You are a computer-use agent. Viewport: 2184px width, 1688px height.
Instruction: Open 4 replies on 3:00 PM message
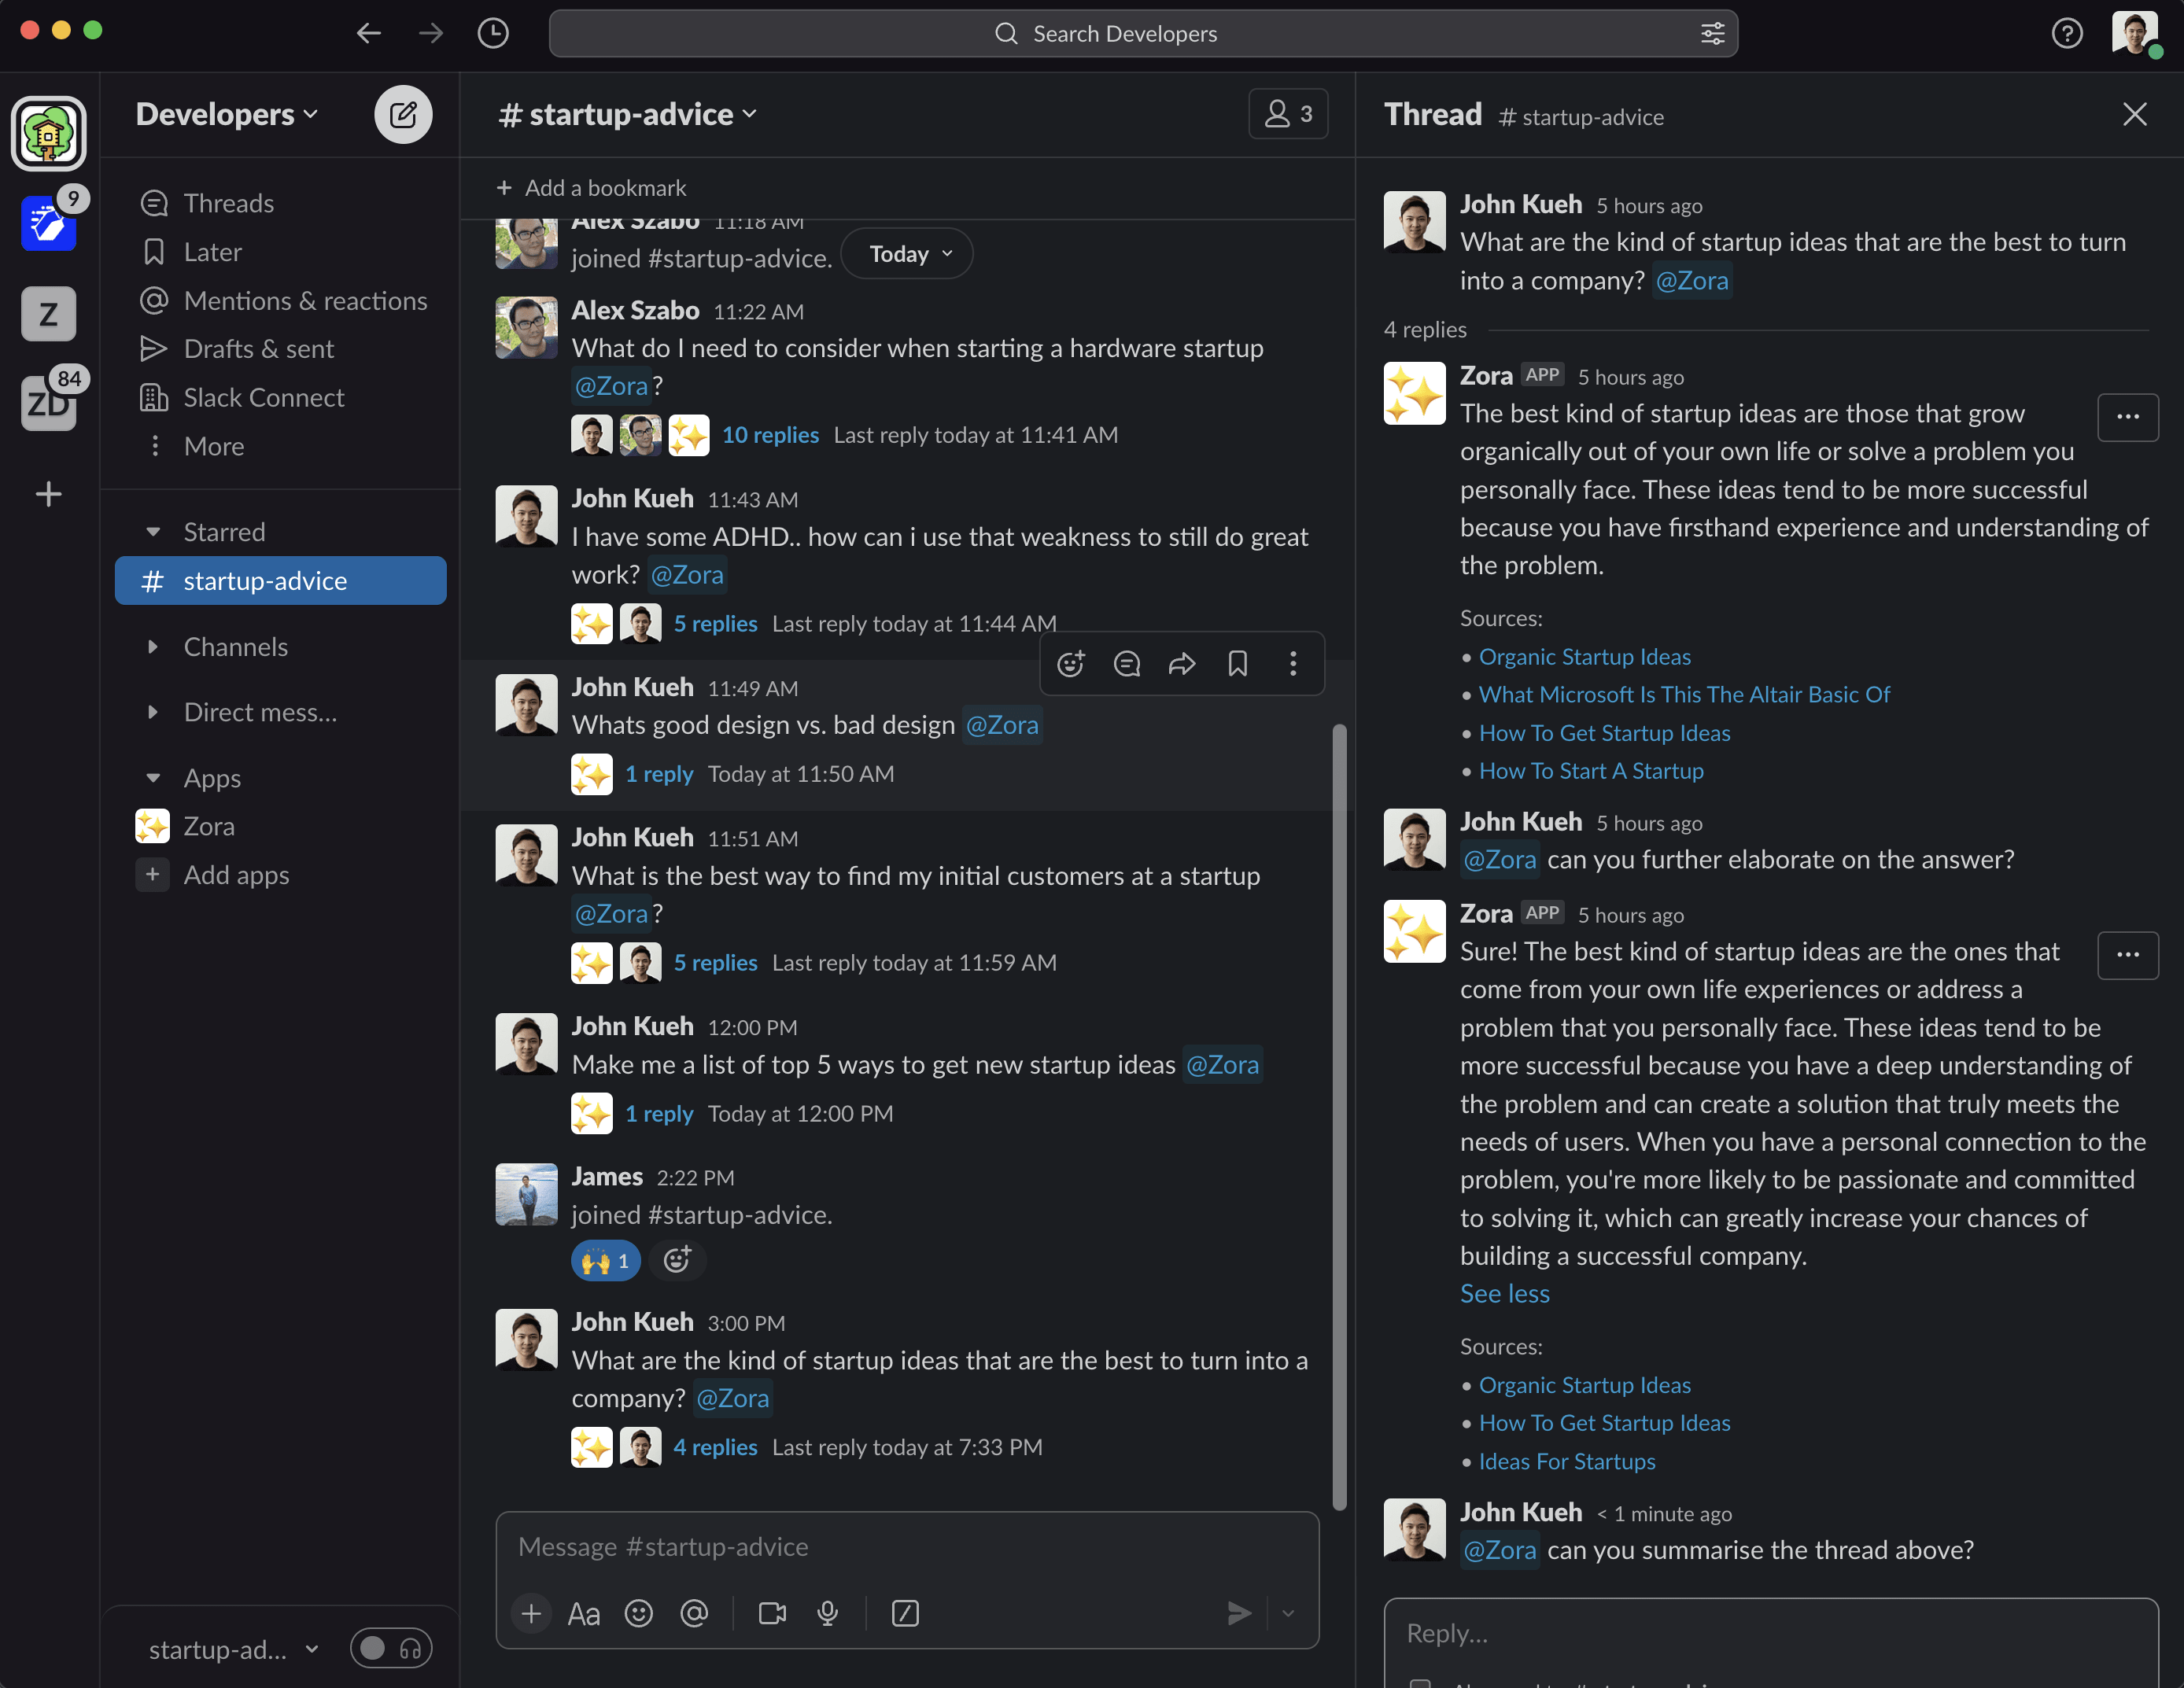[715, 1447]
